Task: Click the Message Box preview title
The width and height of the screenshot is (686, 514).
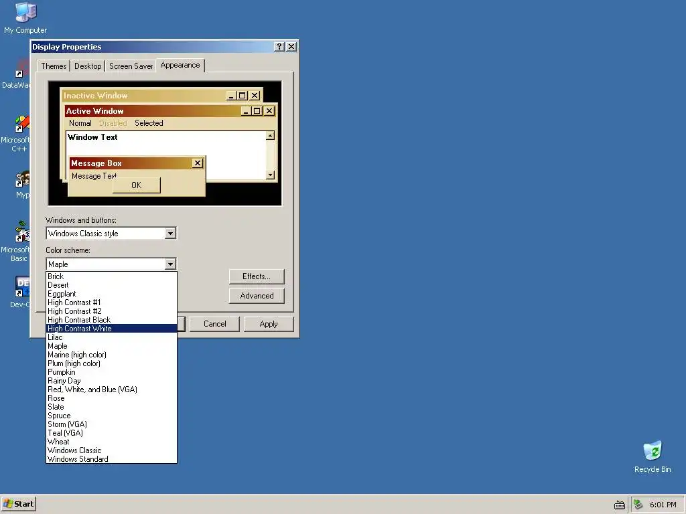Action: 136,163
